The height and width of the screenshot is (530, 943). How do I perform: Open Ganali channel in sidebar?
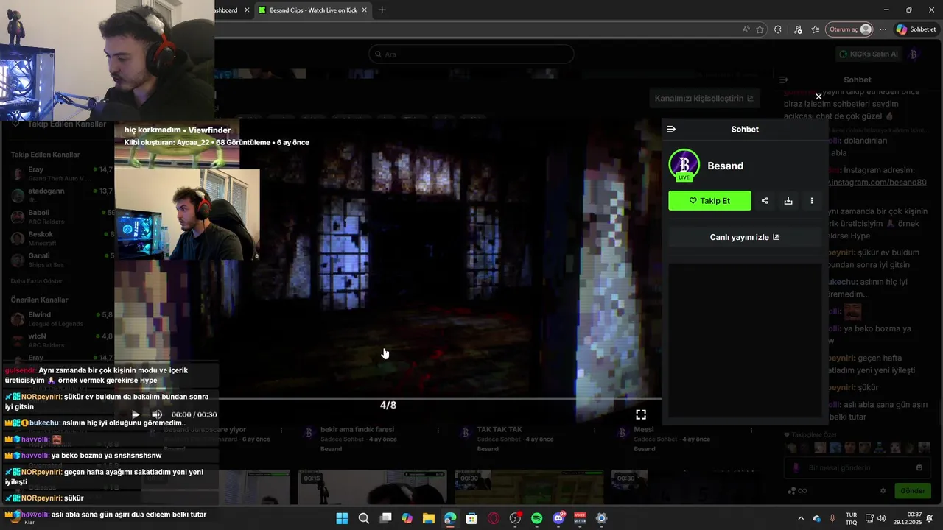[x=62, y=260]
